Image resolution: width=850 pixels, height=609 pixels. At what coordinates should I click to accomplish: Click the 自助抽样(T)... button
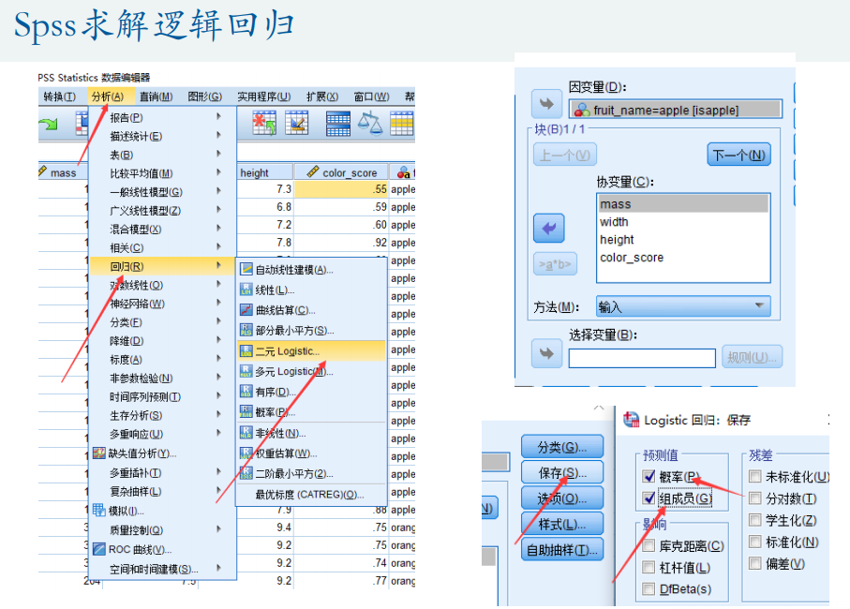562,550
